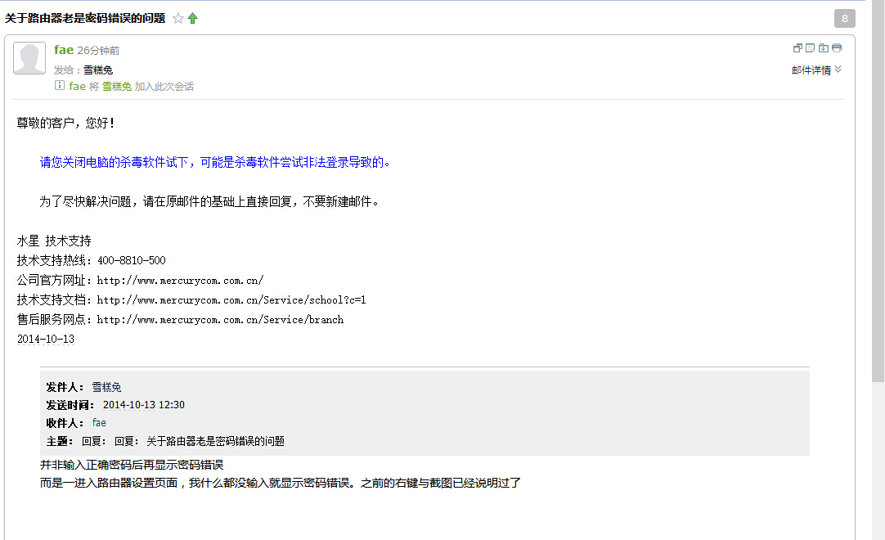Click quoted sender 雪糕兔 in 发件人 row
This screenshot has width=885, height=540.
click(x=106, y=387)
